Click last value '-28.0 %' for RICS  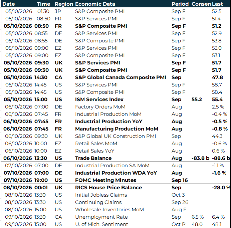221,188
